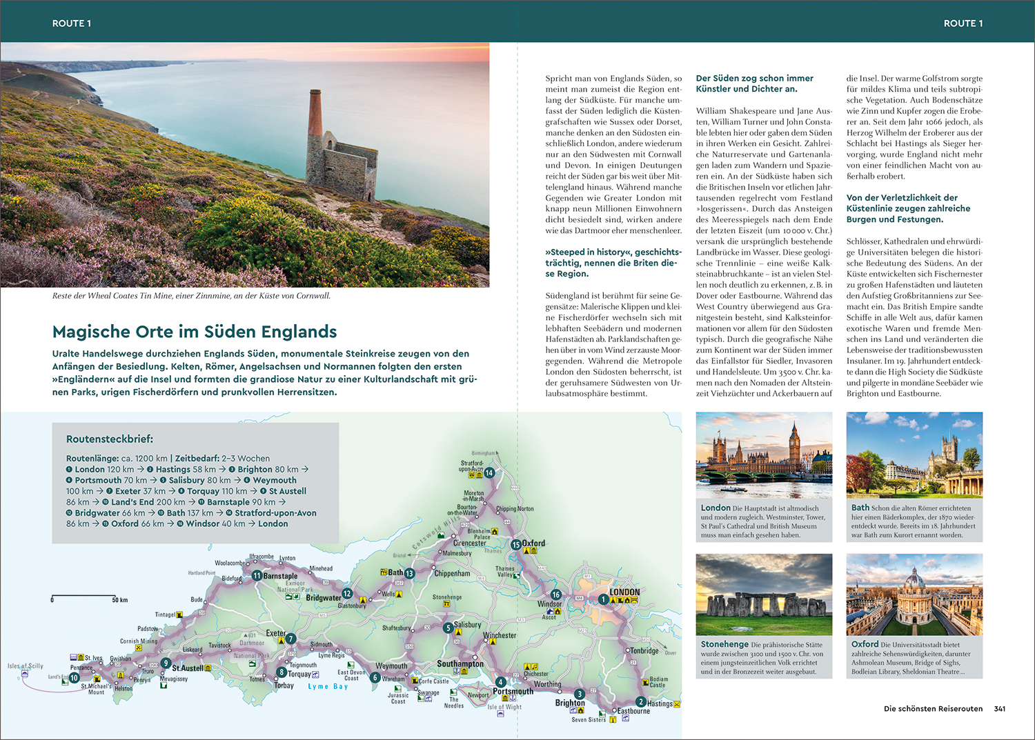
Task: Open the Stonehenge photo thumbnail
Action: 764,594
